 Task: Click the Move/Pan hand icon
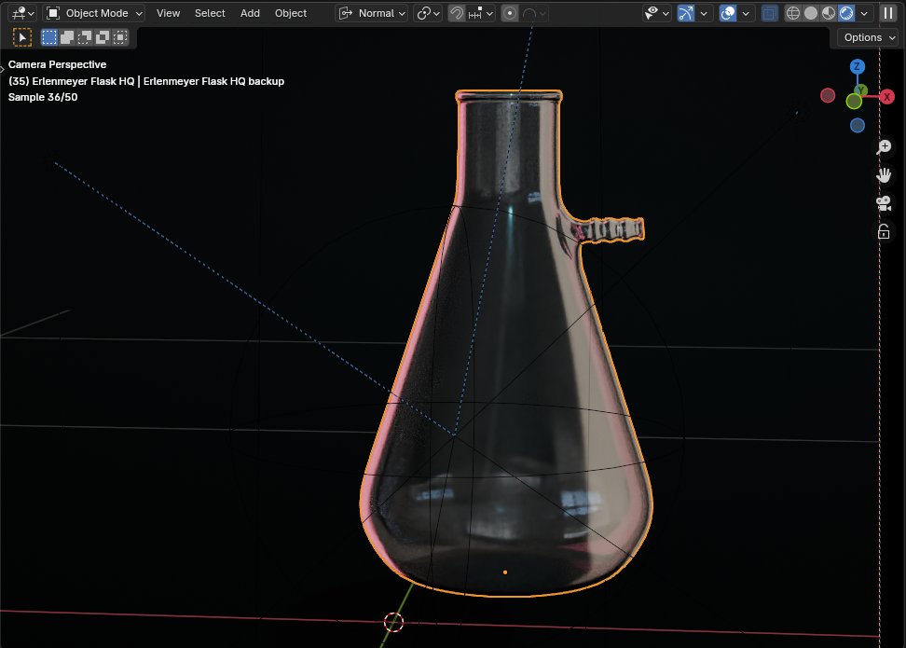click(883, 174)
